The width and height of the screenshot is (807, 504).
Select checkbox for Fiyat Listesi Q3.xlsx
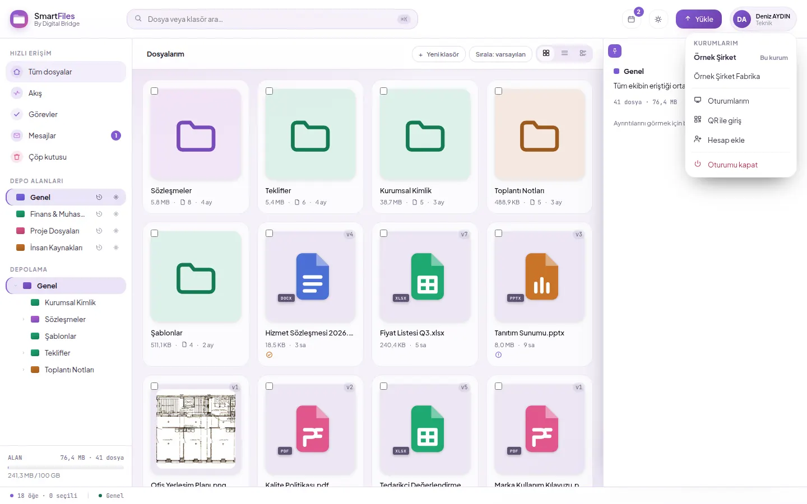[x=384, y=234]
